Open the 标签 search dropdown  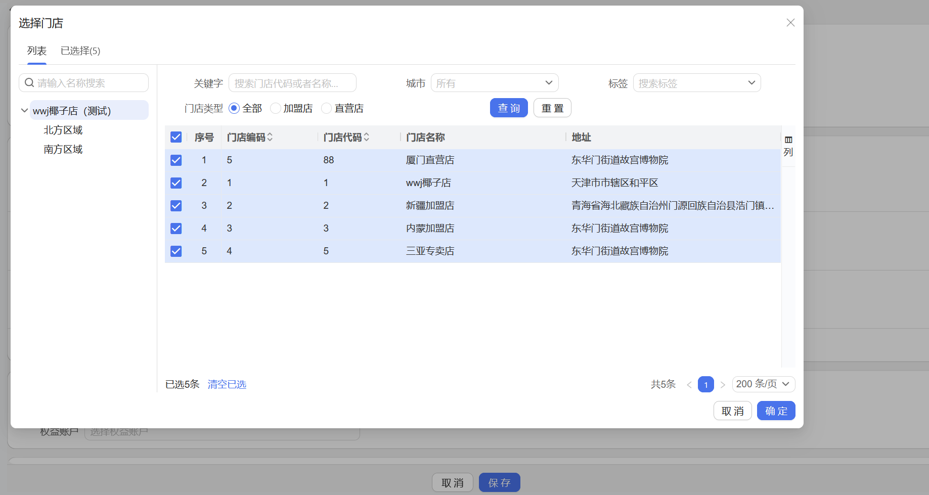tap(696, 83)
